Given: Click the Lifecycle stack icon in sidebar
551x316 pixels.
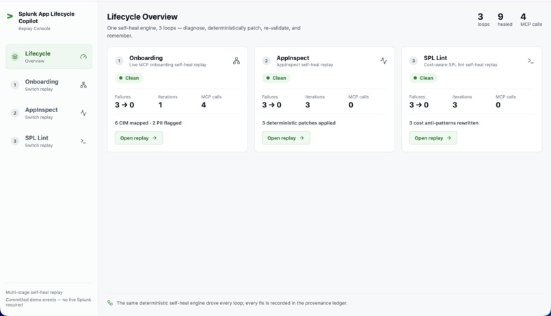Looking at the screenshot, I should pos(15,57).
